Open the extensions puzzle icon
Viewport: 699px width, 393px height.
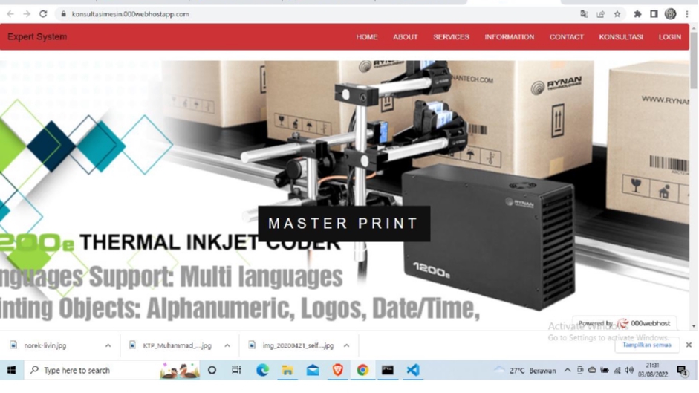tap(637, 14)
